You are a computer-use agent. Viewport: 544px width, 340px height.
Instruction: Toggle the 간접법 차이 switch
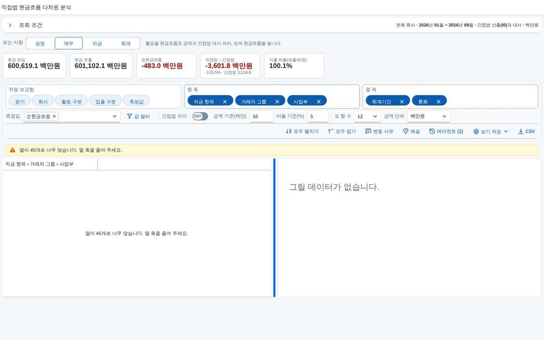pyautogui.click(x=200, y=116)
